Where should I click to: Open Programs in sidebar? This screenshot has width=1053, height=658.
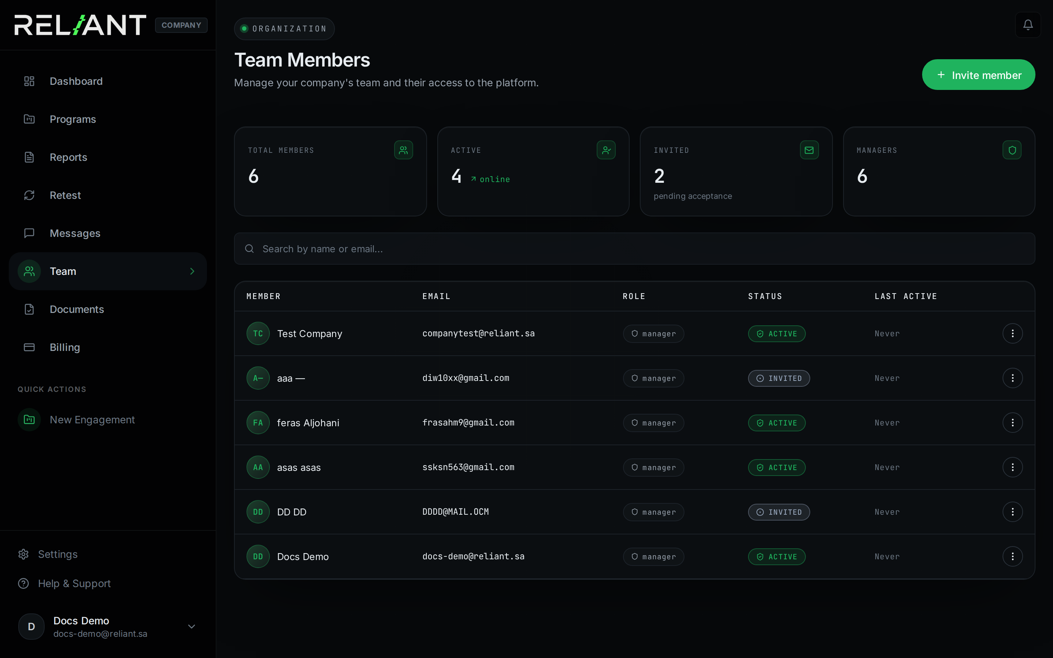tap(108, 119)
